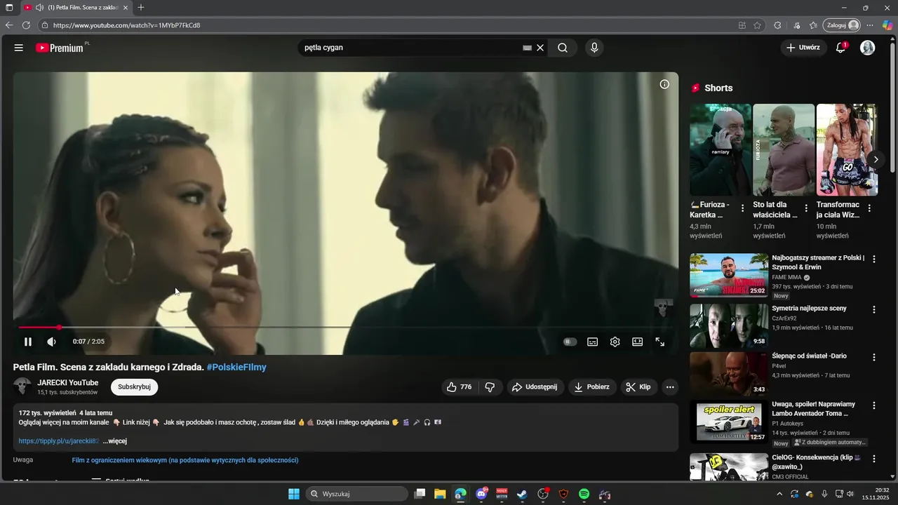Viewport: 898px width, 505px height.
Task: Open a new browser tab
Action: pyautogui.click(x=141, y=7)
